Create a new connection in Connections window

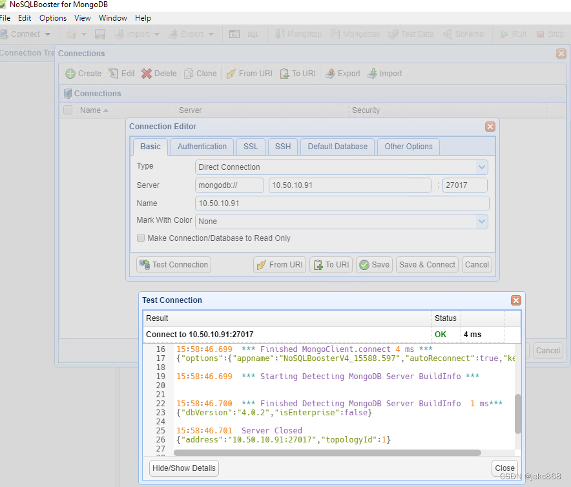(x=83, y=74)
